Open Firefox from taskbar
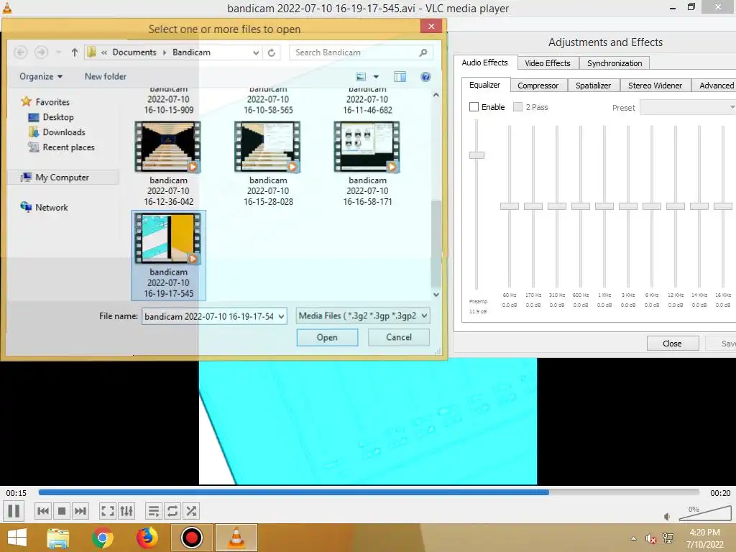Image resolution: width=736 pixels, height=552 pixels. (x=147, y=538)
